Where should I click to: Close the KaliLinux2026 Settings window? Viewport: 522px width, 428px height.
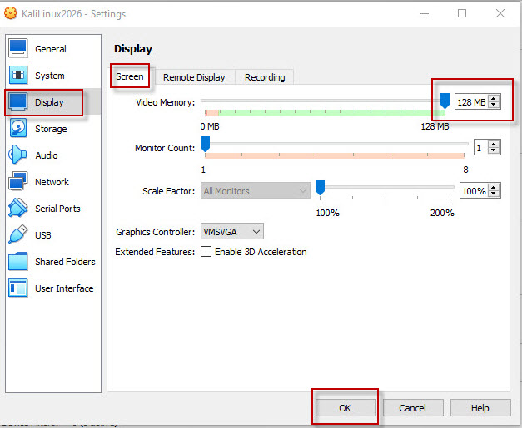(500, 13)
